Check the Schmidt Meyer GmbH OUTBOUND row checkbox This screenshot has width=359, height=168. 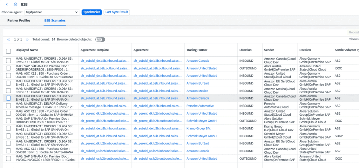[8, 121]
